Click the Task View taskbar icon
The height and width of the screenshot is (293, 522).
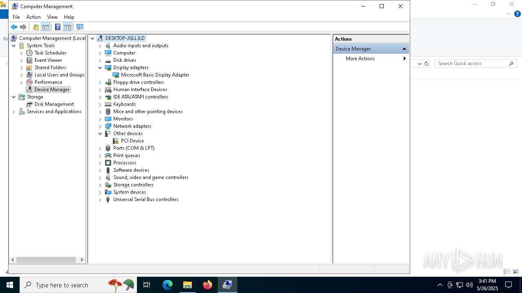point(147,285)
